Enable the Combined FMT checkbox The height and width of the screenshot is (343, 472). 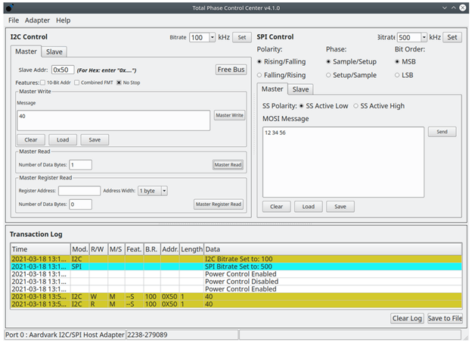tap(76, 83)
